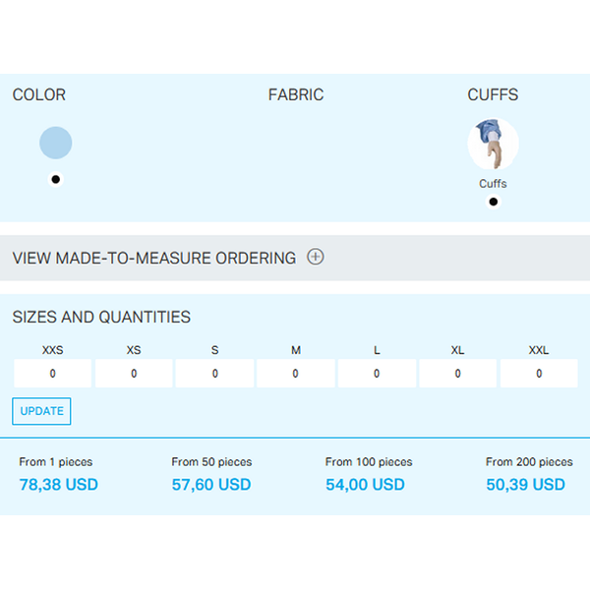The image size is (590, 590).
Task: Focus the XS quantity field
Action: [134, 374]
